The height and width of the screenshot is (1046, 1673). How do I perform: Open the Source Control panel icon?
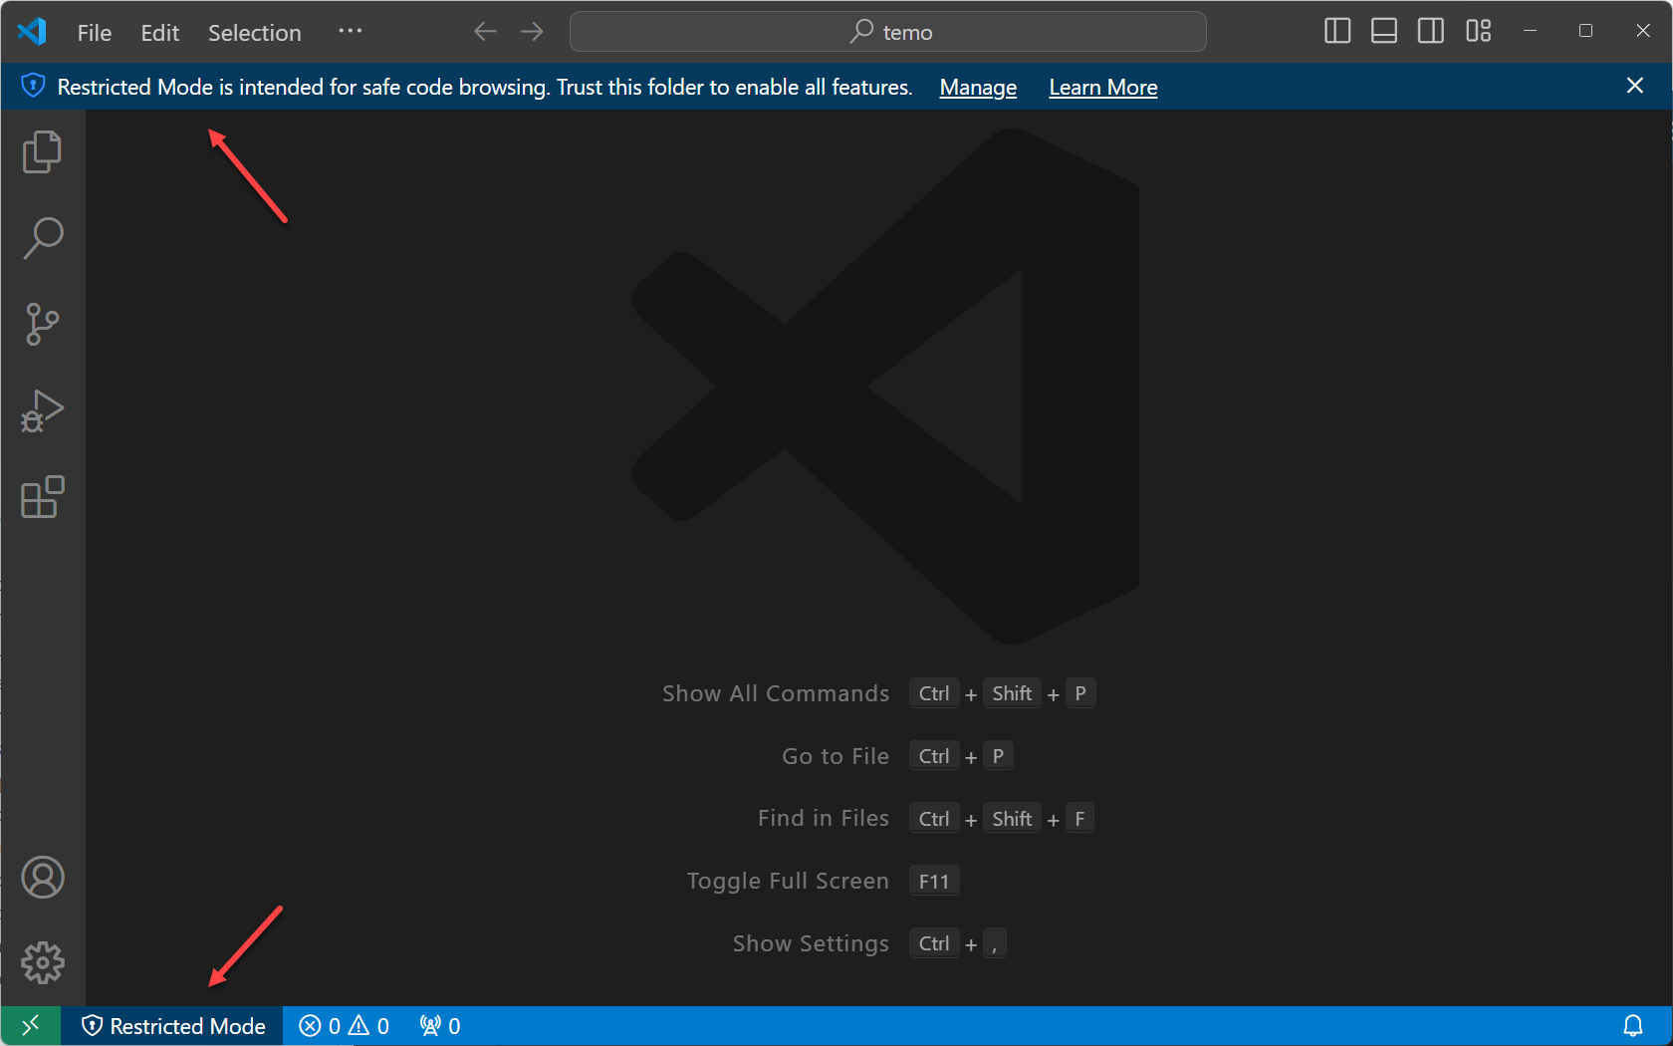coord(42,324)
